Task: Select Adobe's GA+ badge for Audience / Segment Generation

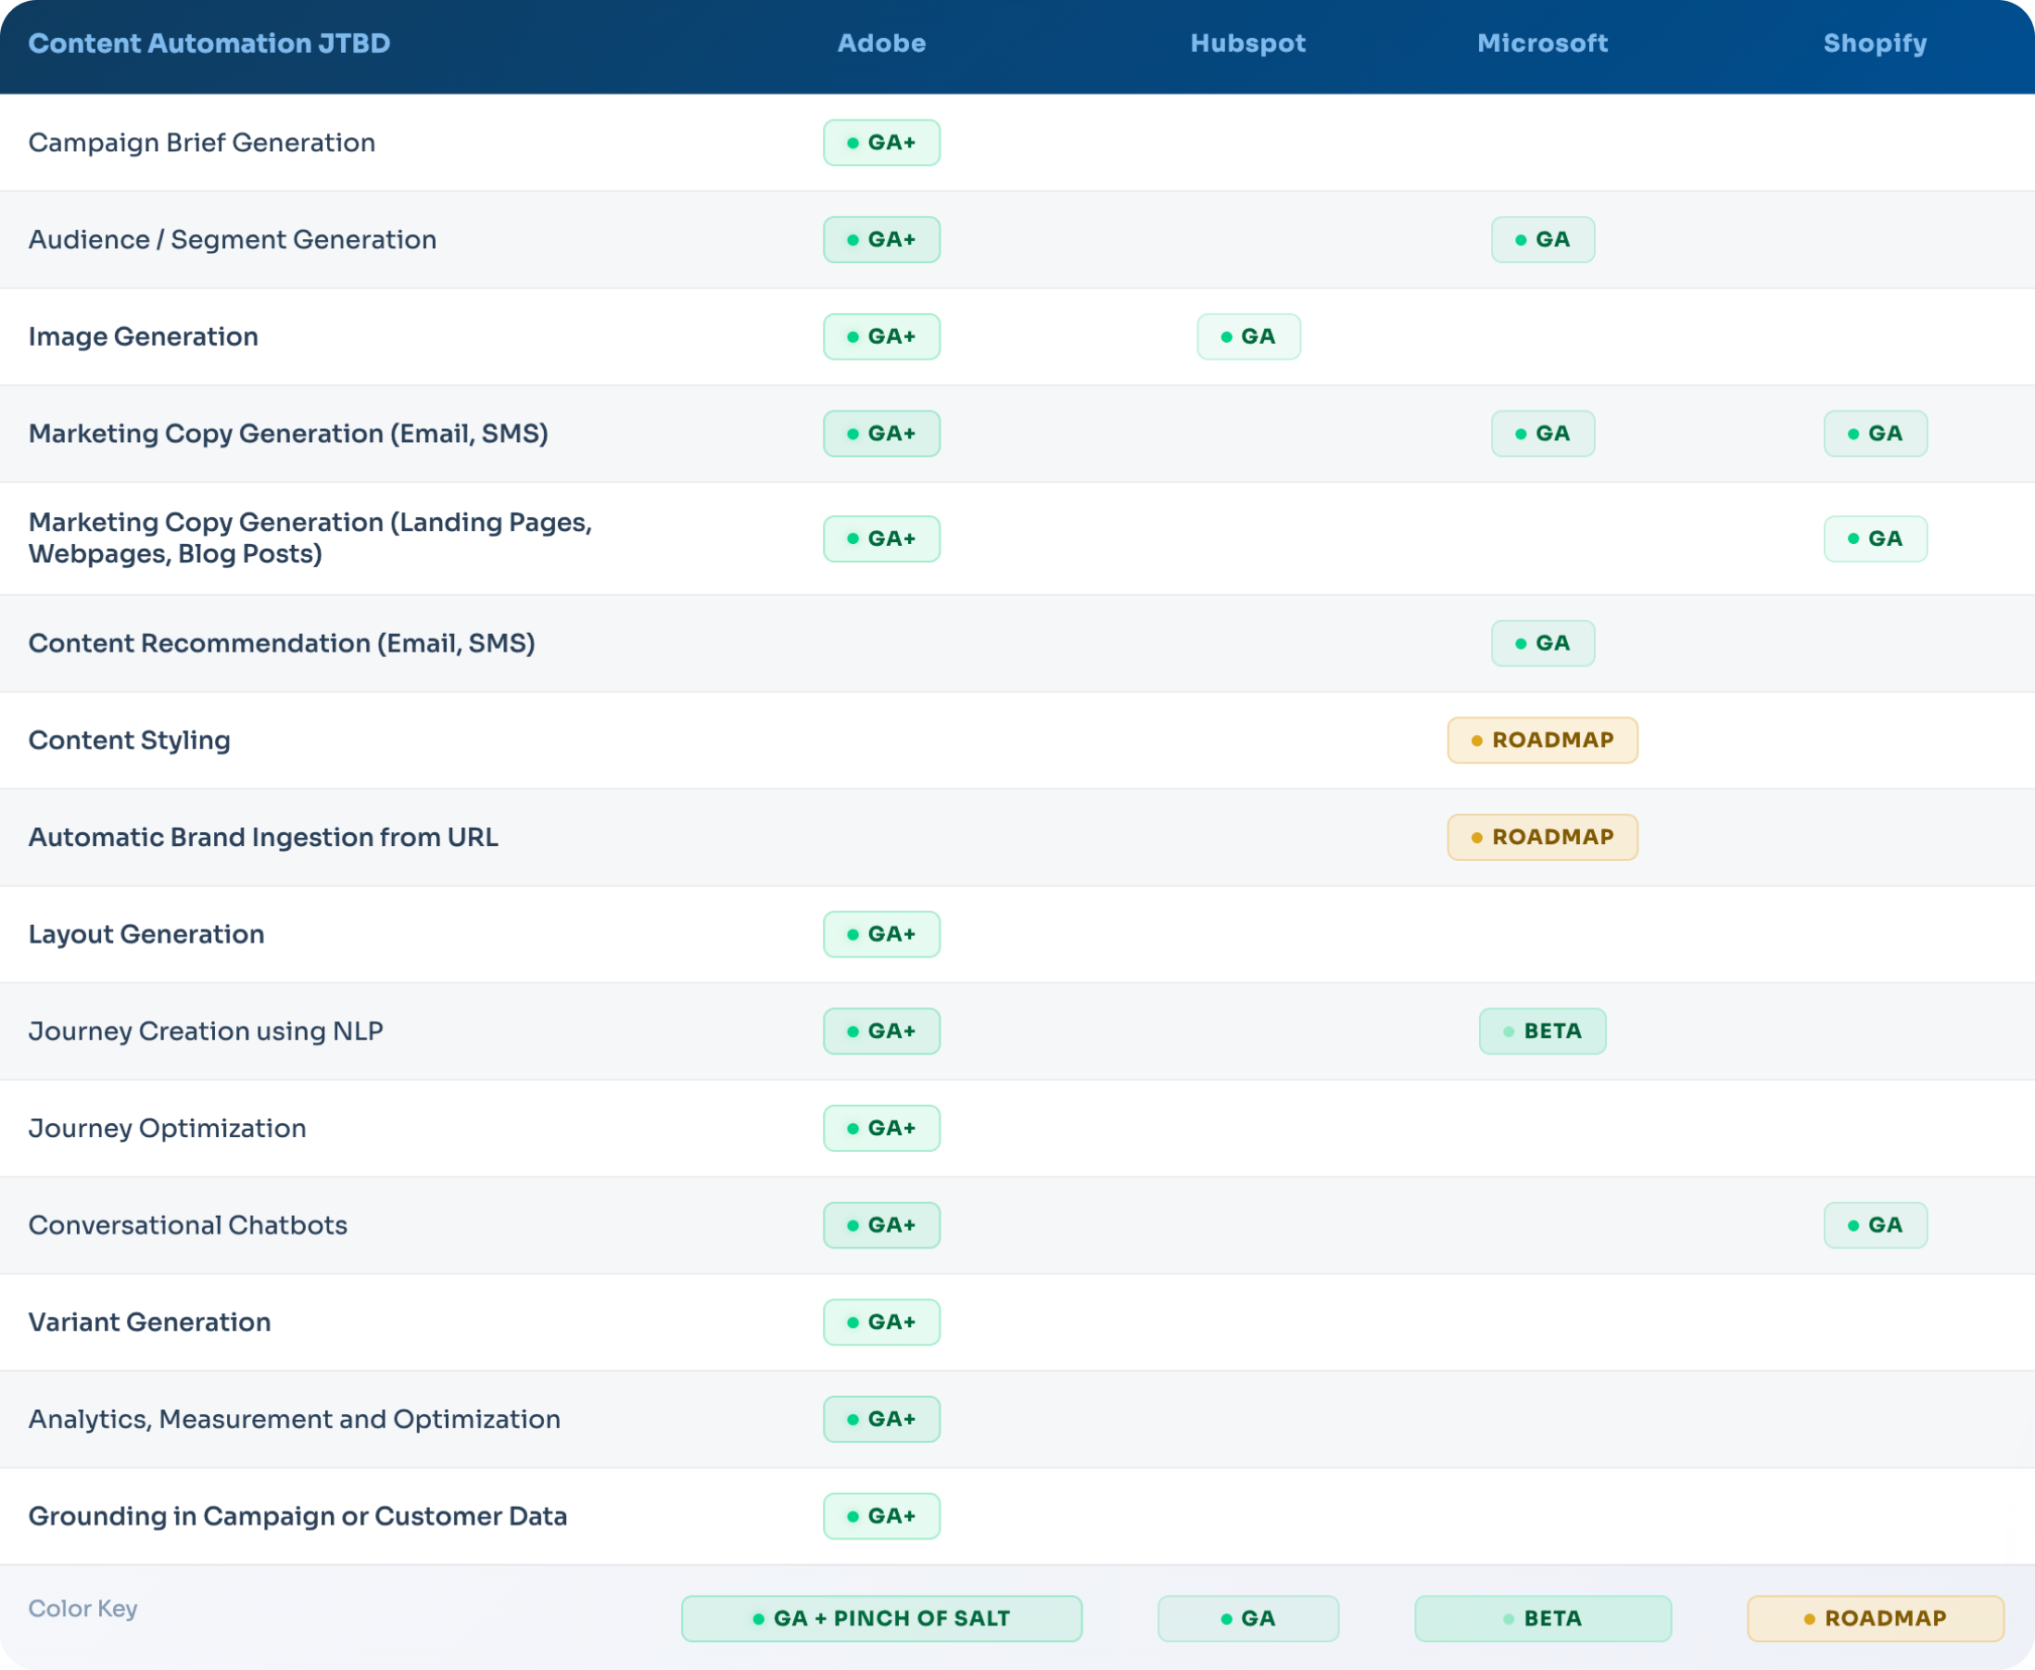Action: click(882, 239)
